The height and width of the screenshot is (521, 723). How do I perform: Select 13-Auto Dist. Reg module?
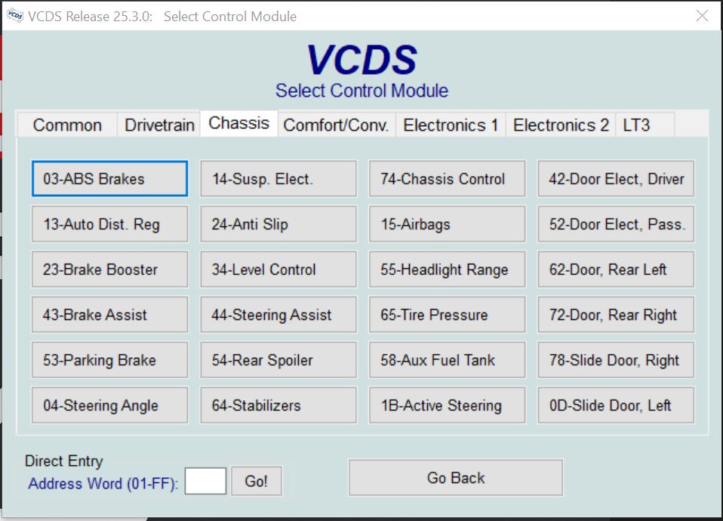point(109,224)
